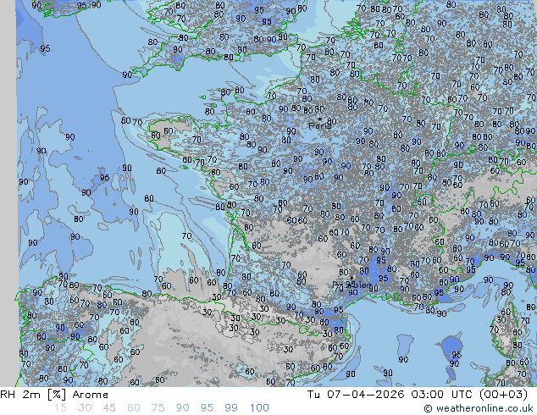Click the 45 humidity legend value
Screen dimensions: 537x415
coord(109,408)
